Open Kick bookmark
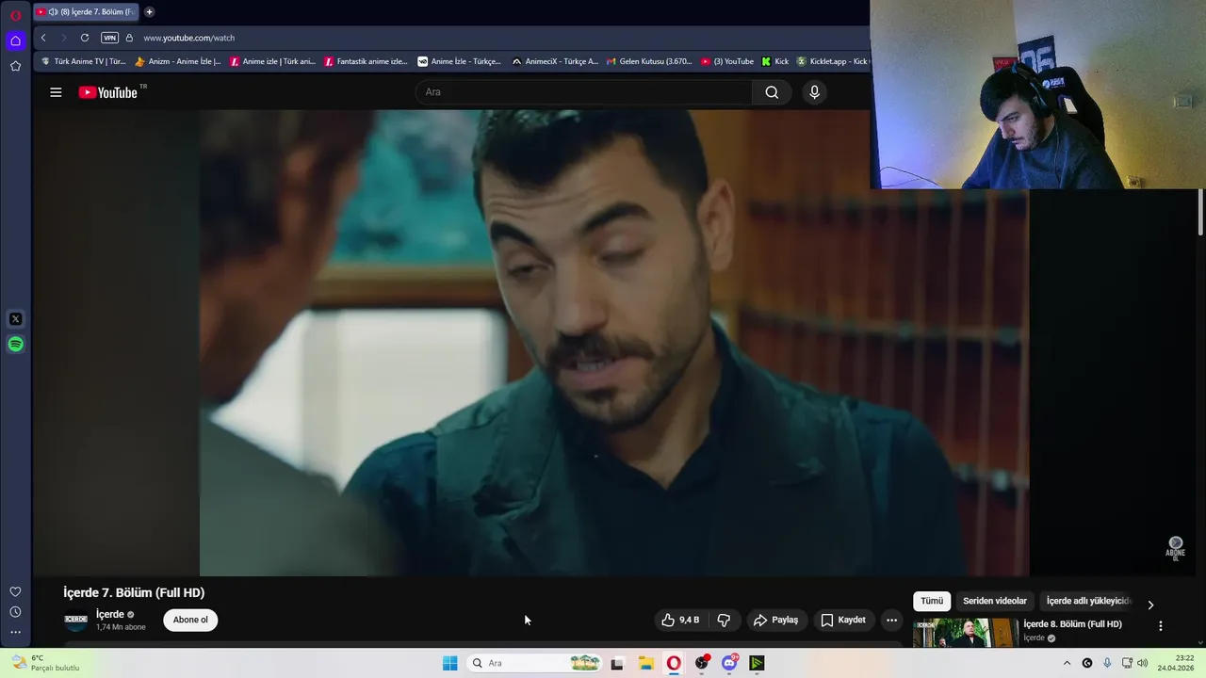The image size is (1206, 678). [775, 61]
